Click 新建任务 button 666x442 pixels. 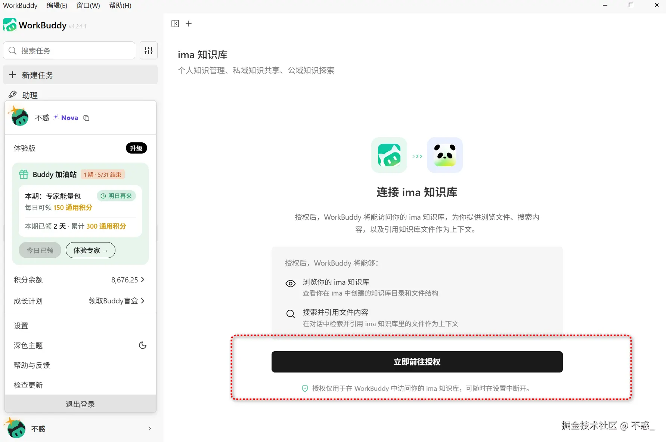pos(80,75)
